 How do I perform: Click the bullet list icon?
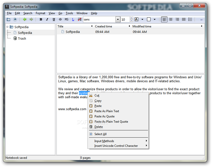[190, 19]
